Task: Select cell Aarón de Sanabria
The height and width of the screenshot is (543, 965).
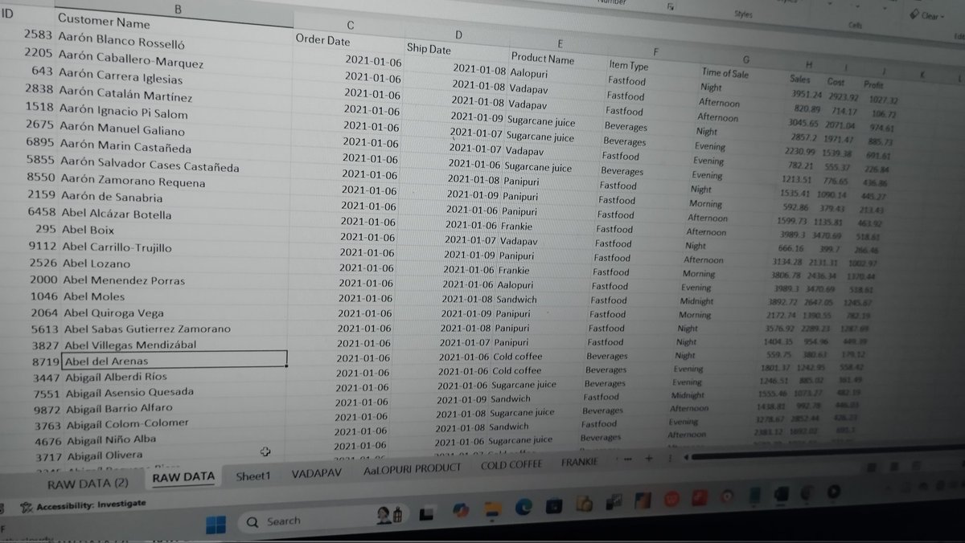Action: 111,195
